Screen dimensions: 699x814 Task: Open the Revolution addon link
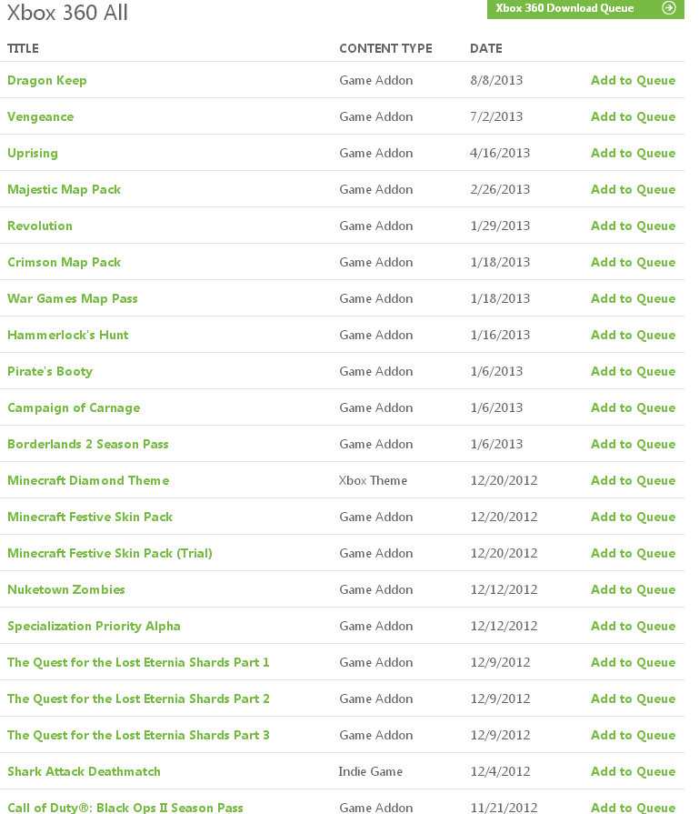(40, 226)
